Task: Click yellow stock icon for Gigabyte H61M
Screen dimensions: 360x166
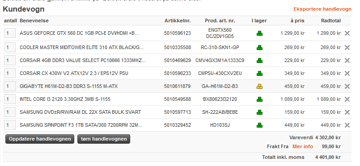Action: click(x=259, y=87)
